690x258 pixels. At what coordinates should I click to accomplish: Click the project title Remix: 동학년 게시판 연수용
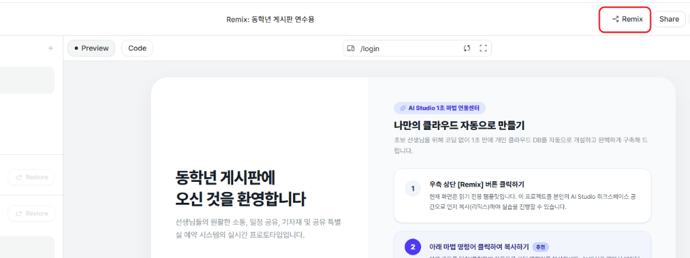click(x=271, y=20)
